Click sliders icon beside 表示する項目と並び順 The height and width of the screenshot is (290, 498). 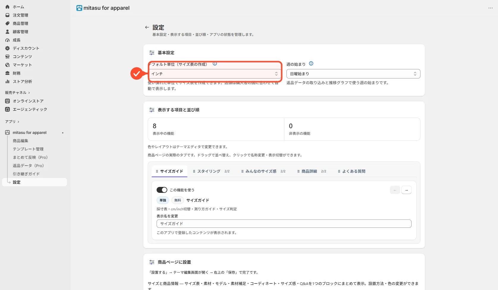152,110
